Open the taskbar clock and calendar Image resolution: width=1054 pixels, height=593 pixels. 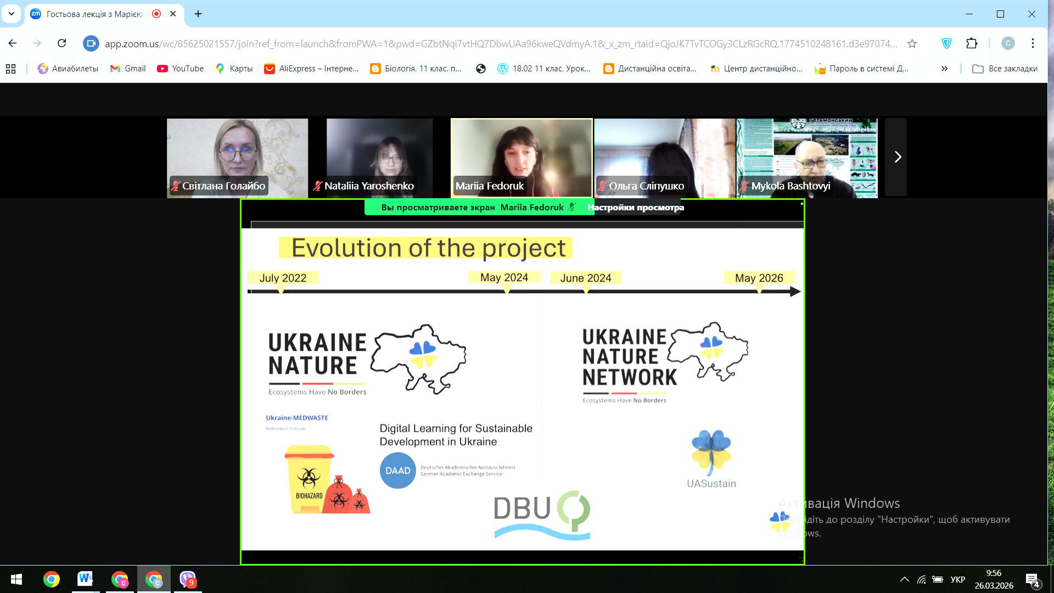(x=994, y=579)
